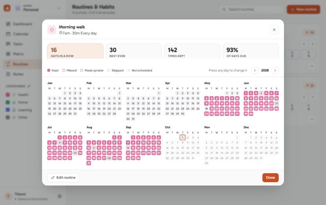Click the Made up later legend swatch

82,70
